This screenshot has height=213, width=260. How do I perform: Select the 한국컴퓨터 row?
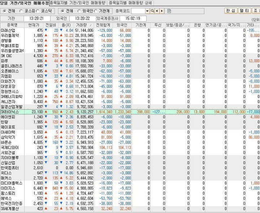tap(130, 168)
